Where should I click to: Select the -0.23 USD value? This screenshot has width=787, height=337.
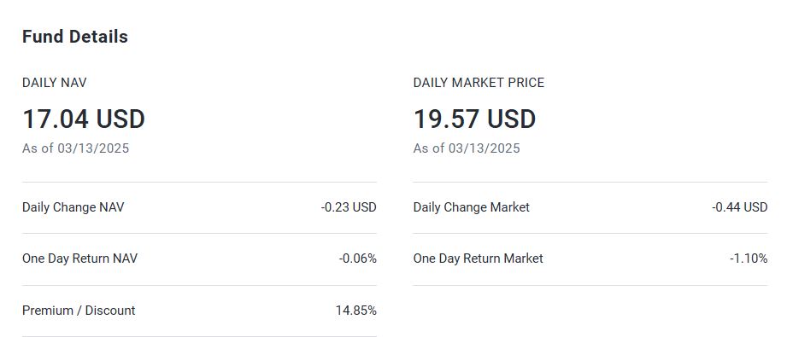click(349, 207)
